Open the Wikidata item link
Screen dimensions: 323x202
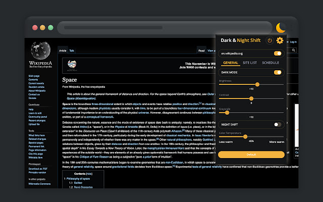pyautogui.click(x=35, y=158)
